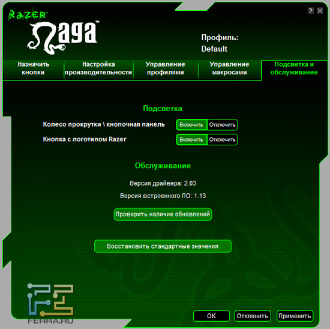Viewport: 330px width, 329px height.
Task: Click the Профиль: label
Action: tap(220, 37)
